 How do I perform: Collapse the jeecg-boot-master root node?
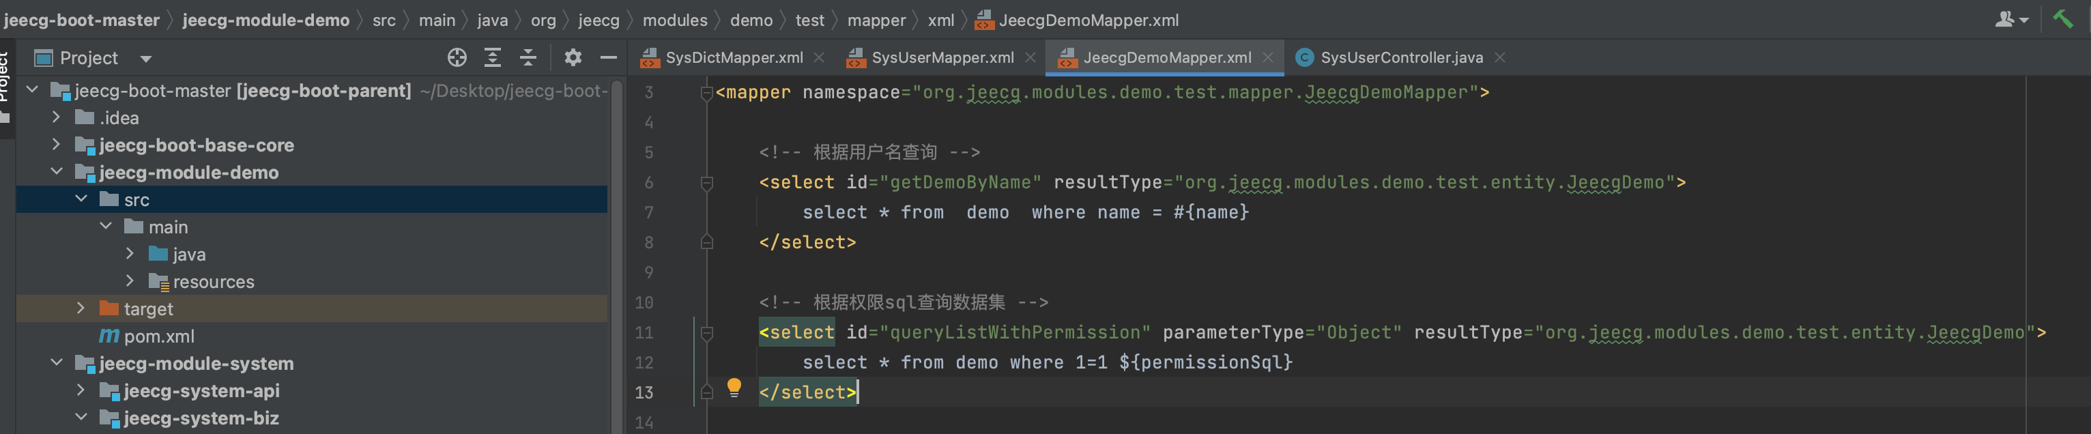tap(33, 89)
